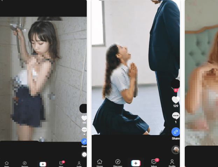This screenshot has width=218, height=167.
Task: Follow the creator via the red plus badge
Action: point(176,90)
